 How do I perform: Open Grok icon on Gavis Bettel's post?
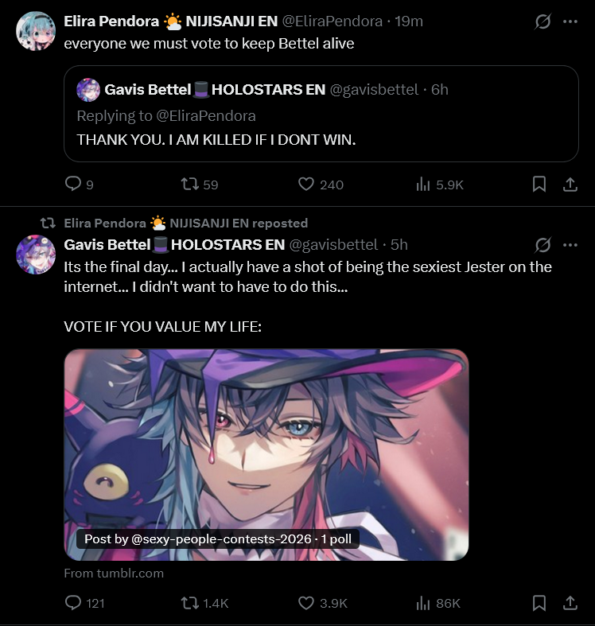coord(542,245)
